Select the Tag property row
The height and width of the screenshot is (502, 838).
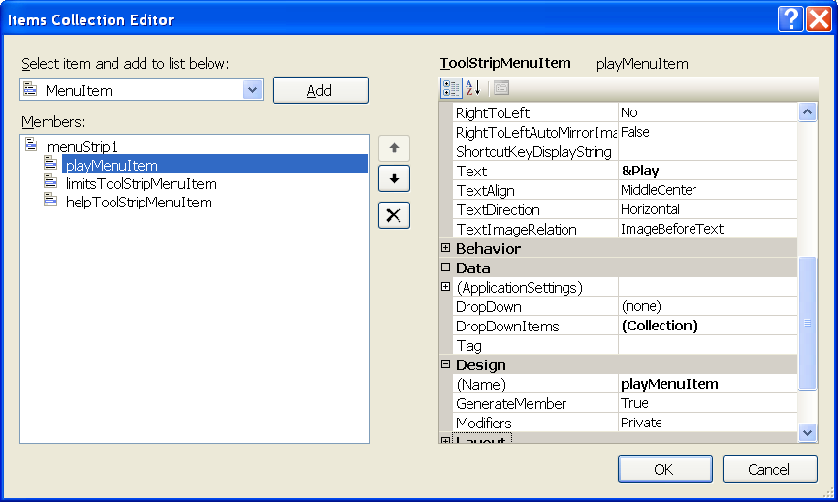[x=625, y=346]
